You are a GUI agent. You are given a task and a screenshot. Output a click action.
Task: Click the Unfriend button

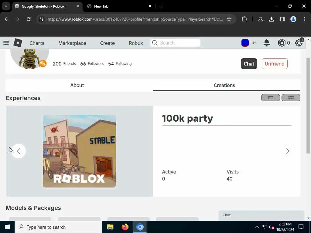tap(275, 64)
